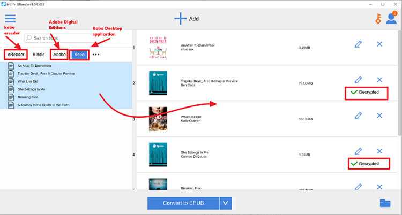This screenshot has height=215, width=402.
Task: Click author name Carmen DeSousa
Action: [x=193, y=156]
